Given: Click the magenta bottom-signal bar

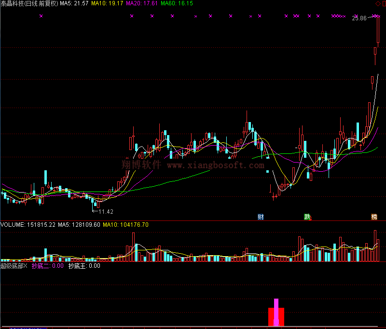Looking at the screenshot, I should tap(276, 312).
